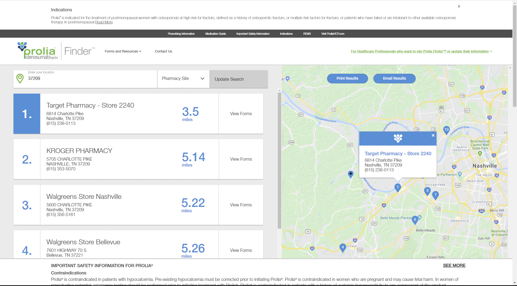Image resolution: width=517 pixels, height=286 pixels.
Task: Dismiss the Indications banner with X
Action: coord(459,6)
